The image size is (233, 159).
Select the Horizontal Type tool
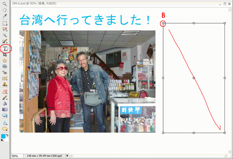(5, 48)
